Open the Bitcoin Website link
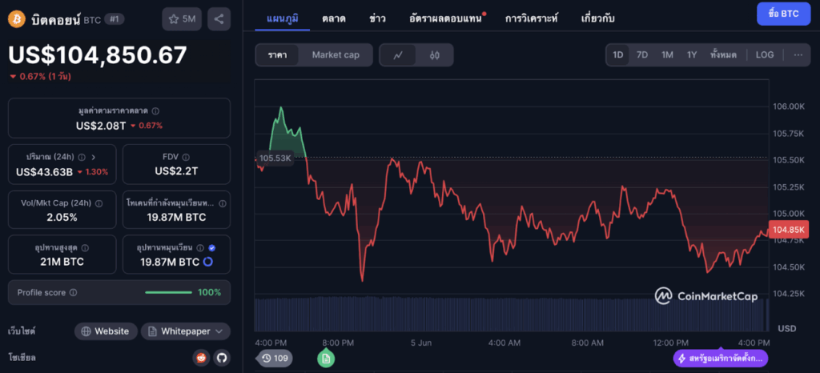Screen dimensions: 820x373 105,331
